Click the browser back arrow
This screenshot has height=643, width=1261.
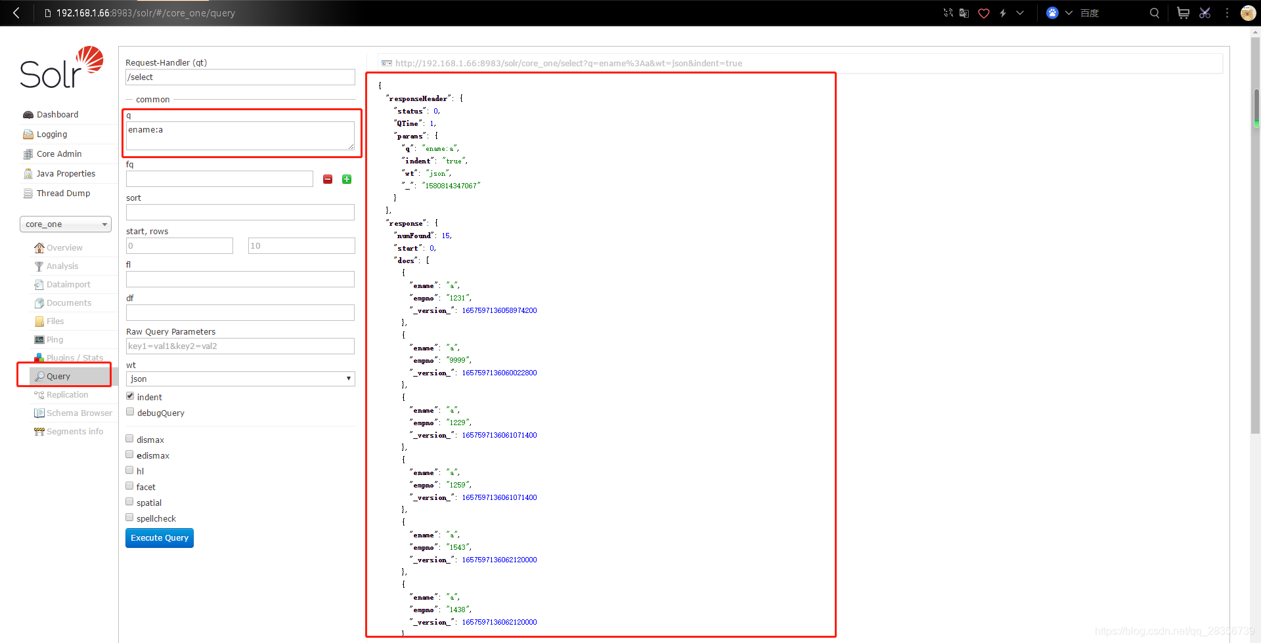point(16,12)
